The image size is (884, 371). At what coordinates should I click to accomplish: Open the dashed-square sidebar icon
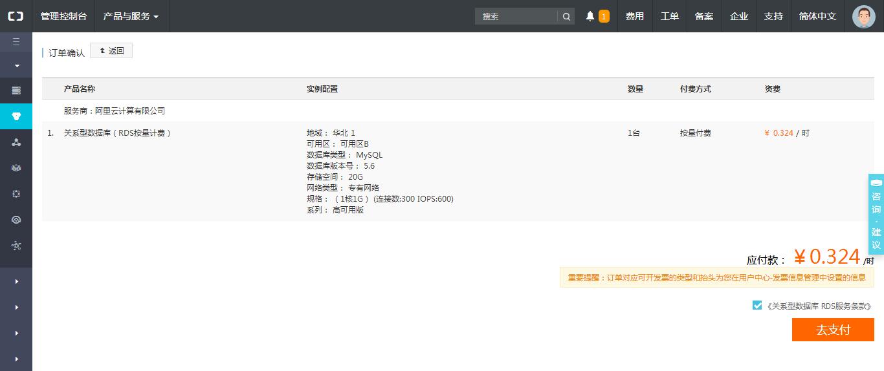click(16, 194)
